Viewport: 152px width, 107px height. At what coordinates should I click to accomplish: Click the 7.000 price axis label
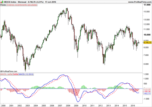pos(146,55)
